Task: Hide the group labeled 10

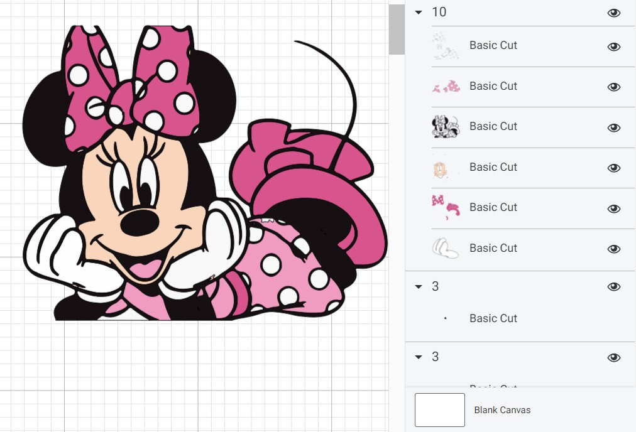Action: pos(614,12)
